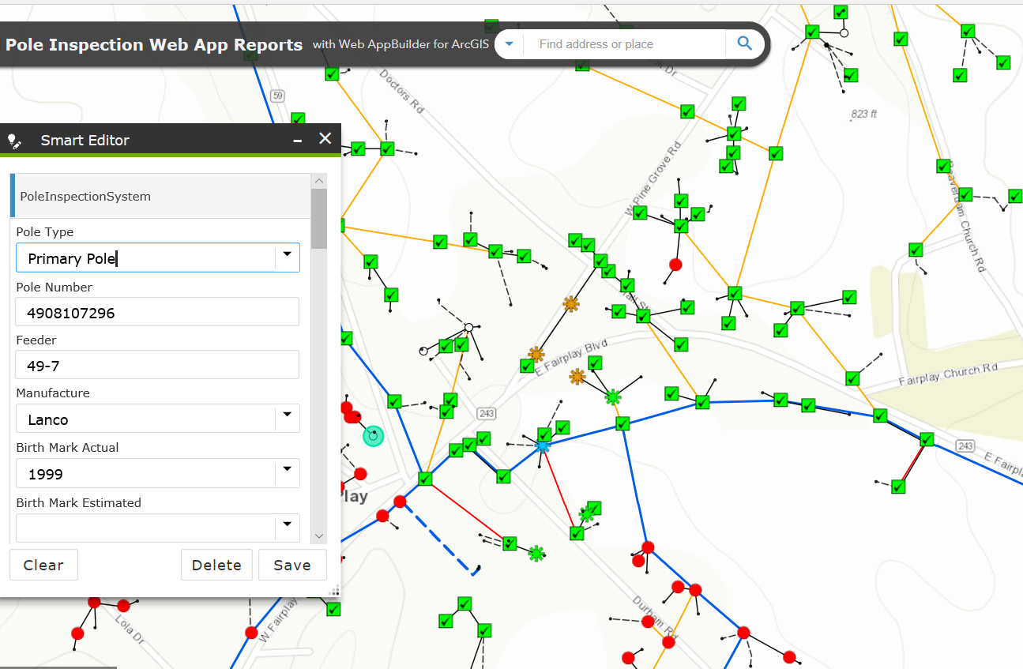This screenshot has height=669, width=1023.
Task: Click the route 59 shield marker
Action: [276, 96]
